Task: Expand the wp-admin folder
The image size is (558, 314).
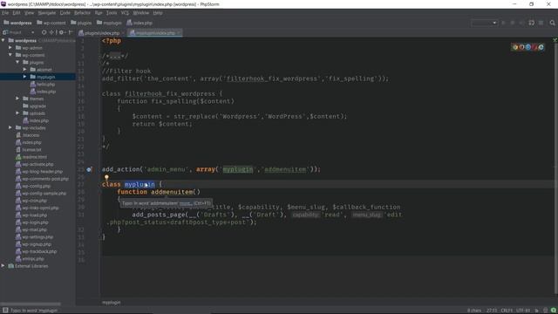Action: coord(10,47)
